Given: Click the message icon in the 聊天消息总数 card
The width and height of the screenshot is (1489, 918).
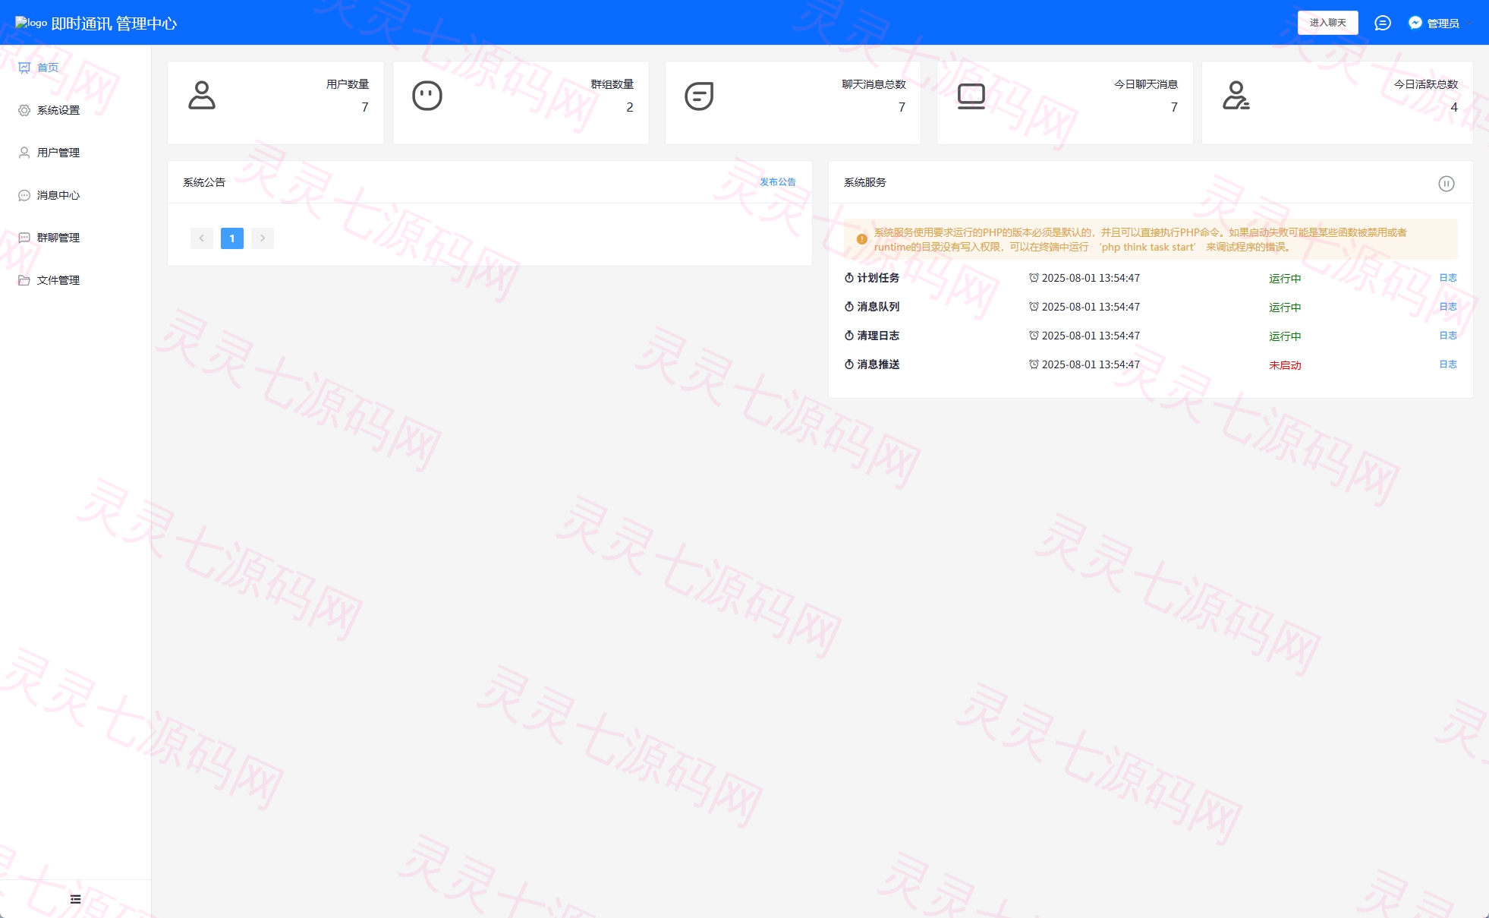Looking at the screenshot, I should (699, 96).
